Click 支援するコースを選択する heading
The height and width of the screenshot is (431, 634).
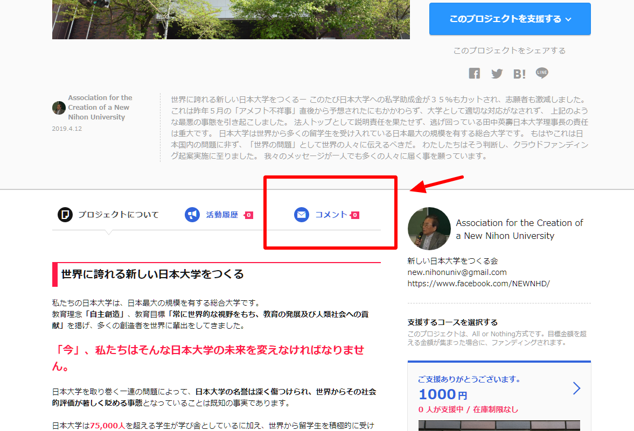(452, 322)
